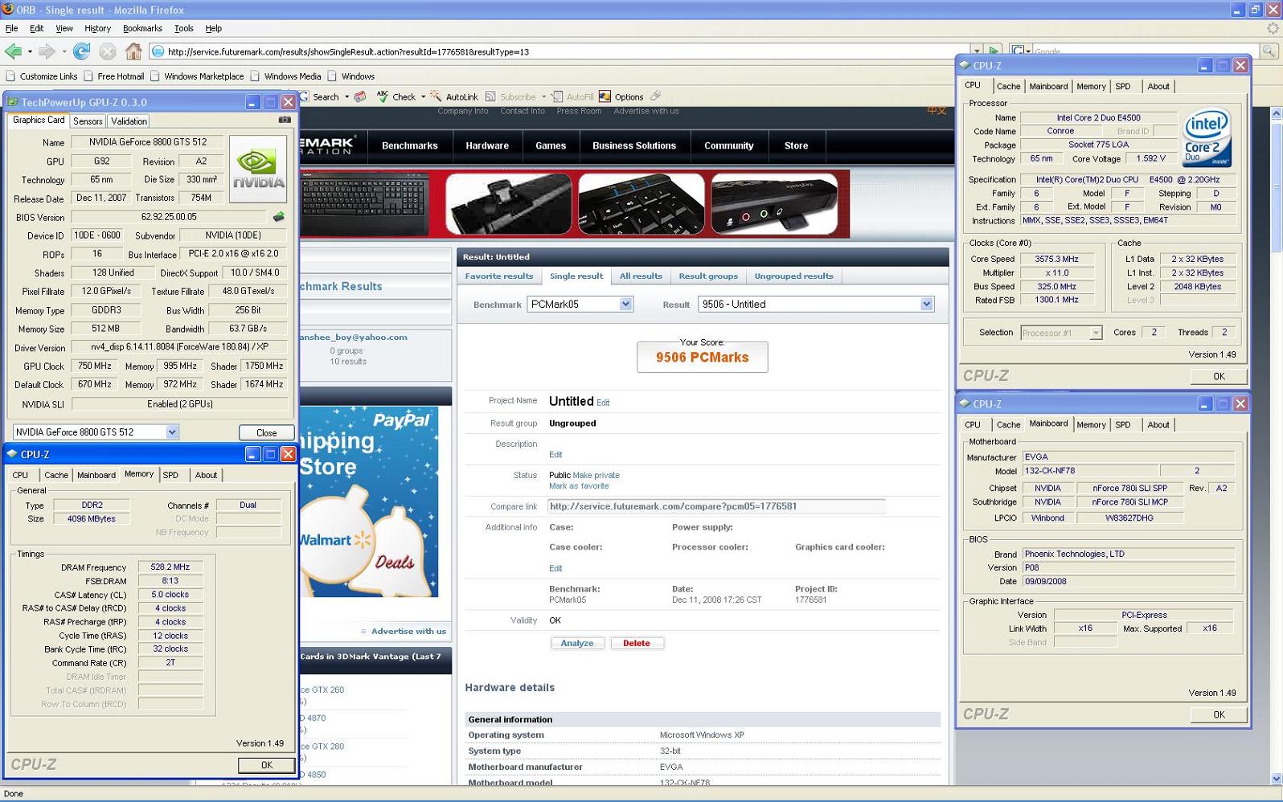Go back with Firefox back arrow
1283x802 pixels.
click(14, 51)
